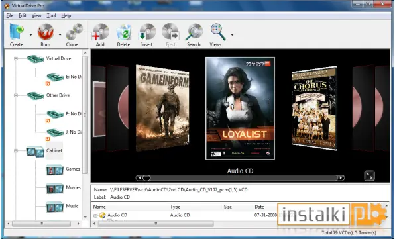Sort by the Date column header
The image size is (395, 239).
259,207
